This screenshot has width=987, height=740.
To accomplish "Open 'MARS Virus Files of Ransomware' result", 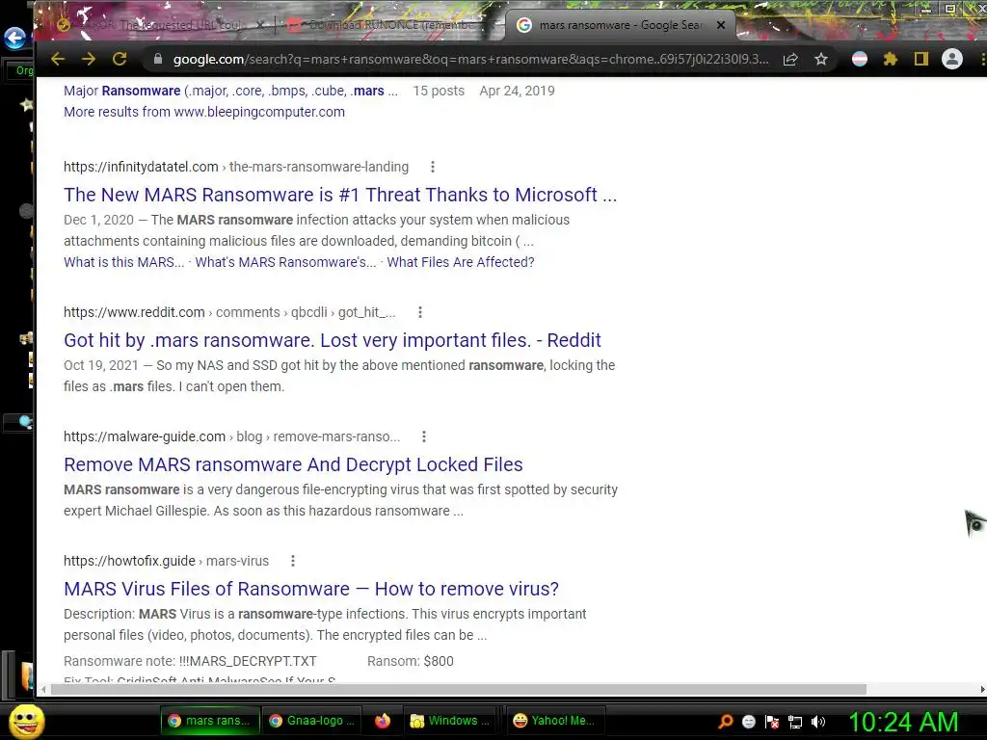I will click(311, 589).
